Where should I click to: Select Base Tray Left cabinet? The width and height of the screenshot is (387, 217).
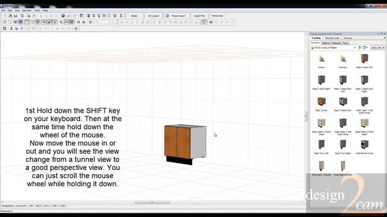pyautogui.click(x=321, y=147)
